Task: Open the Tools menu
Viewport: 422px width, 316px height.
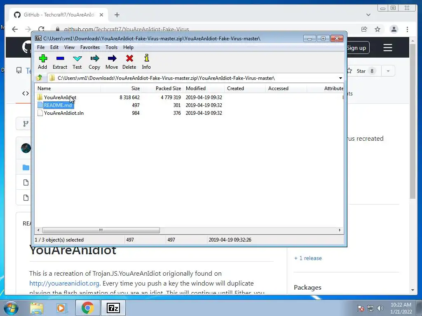Action: pyautogui.click(x=111, y=47)
